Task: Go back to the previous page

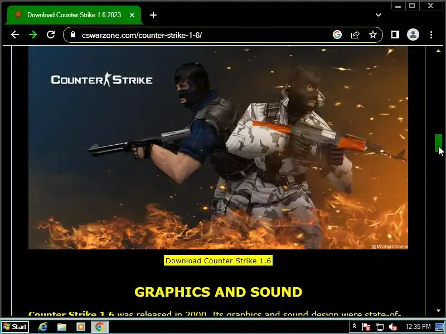Action: tap(15, 35)
